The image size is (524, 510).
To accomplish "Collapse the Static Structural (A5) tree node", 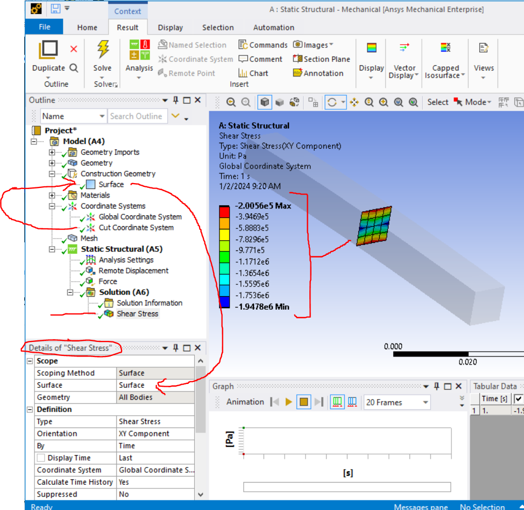I will click(x=53, y=249).
